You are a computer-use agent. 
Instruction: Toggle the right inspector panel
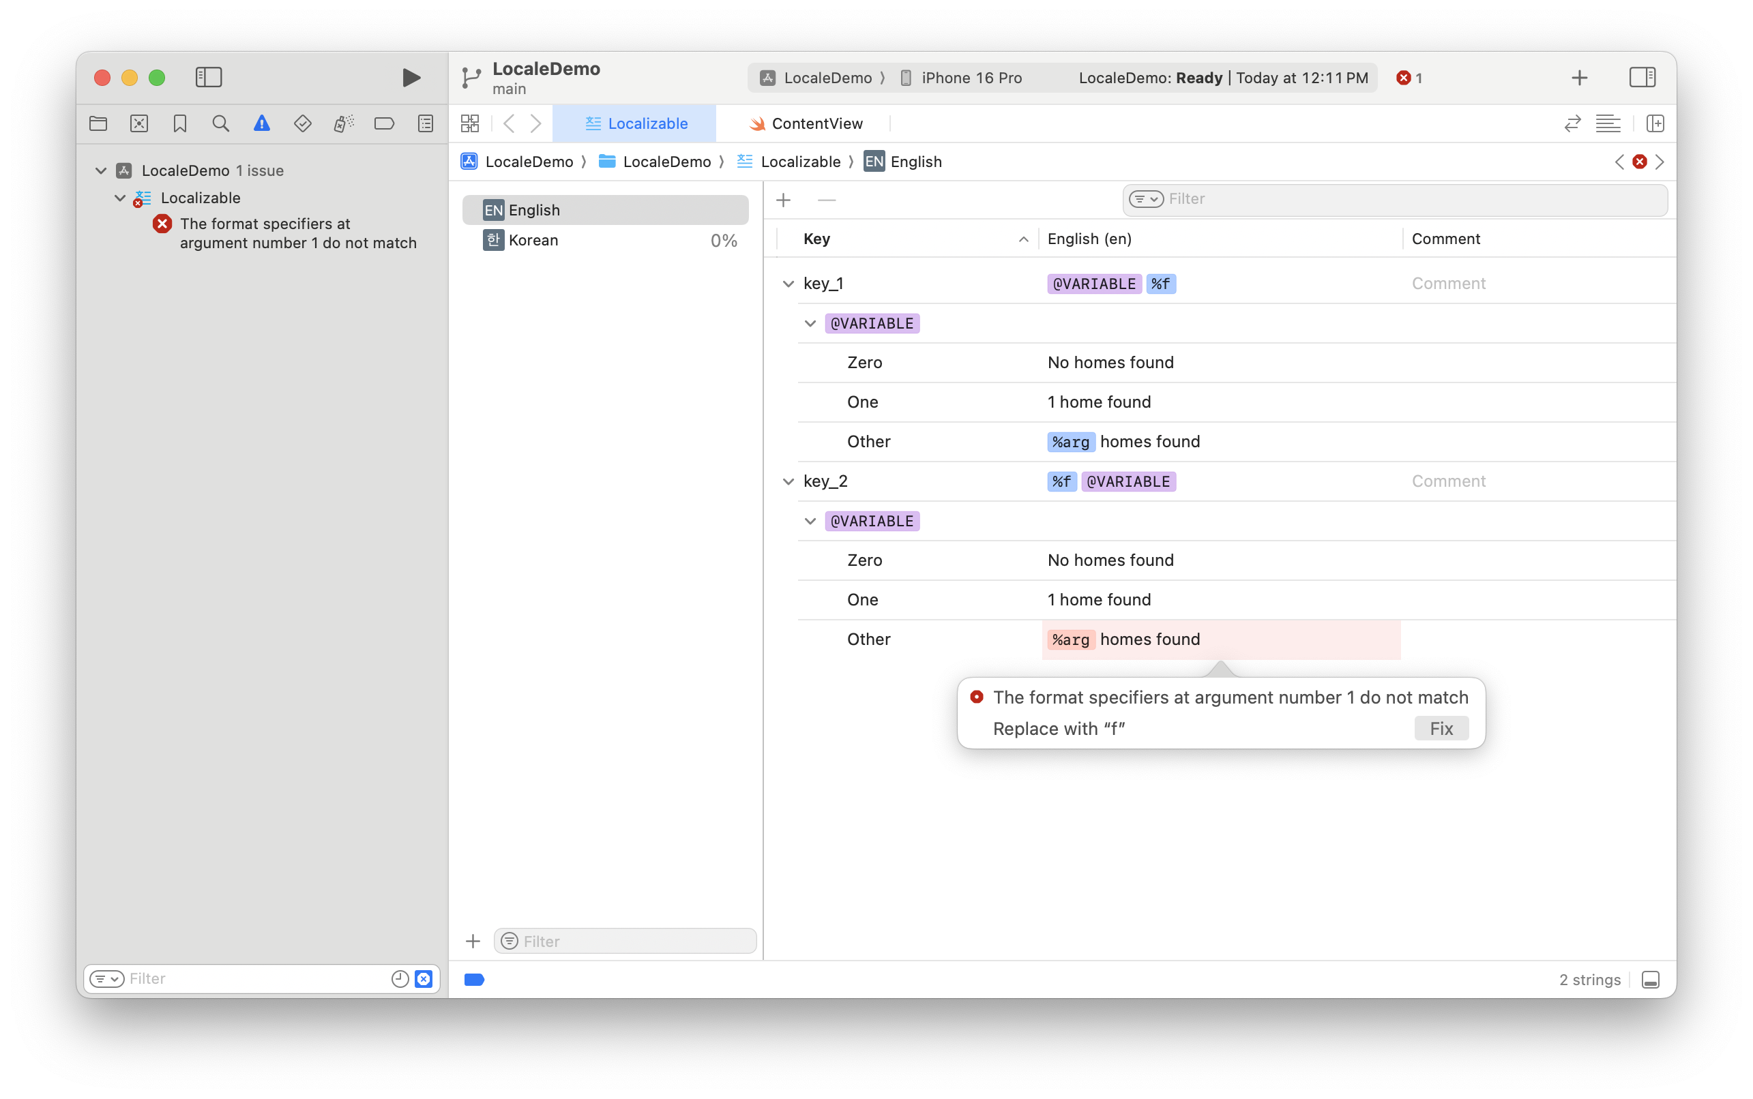(x=1642, y=78)
